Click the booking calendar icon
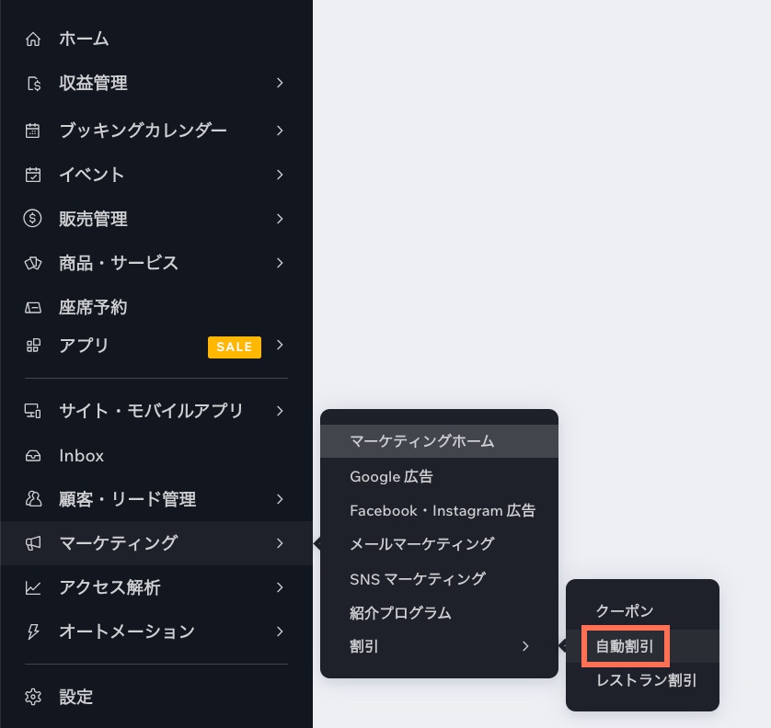The width and height of the screenshot is (771, 728). pos(33,131)
